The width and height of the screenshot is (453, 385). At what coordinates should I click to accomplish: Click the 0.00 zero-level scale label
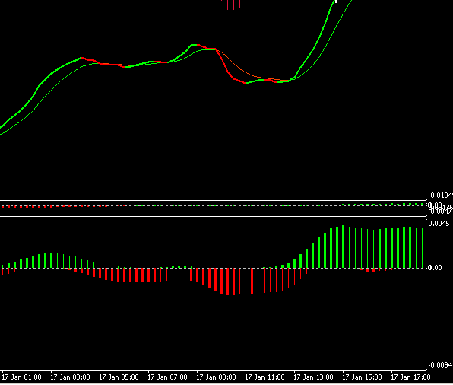(x=435, y=268)
